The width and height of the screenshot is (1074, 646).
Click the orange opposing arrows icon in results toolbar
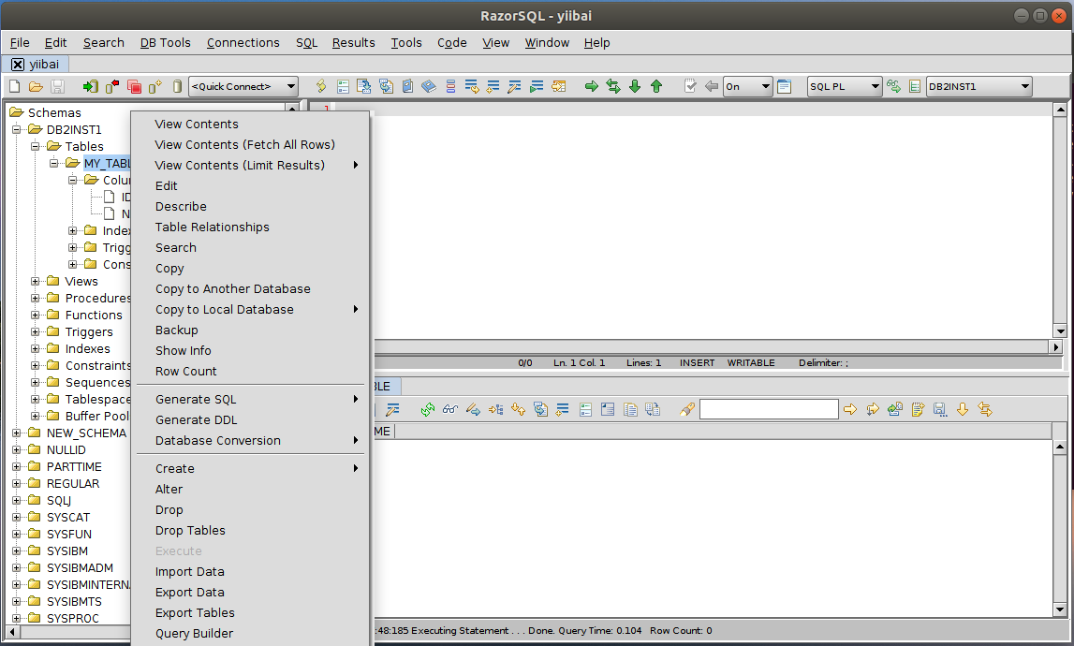[x=985, y=410]
